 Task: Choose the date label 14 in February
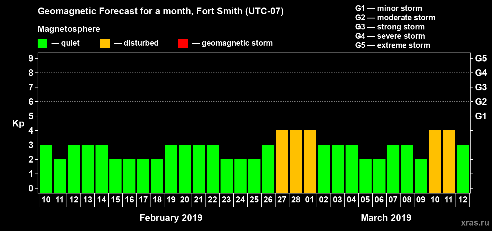point(101,200)
